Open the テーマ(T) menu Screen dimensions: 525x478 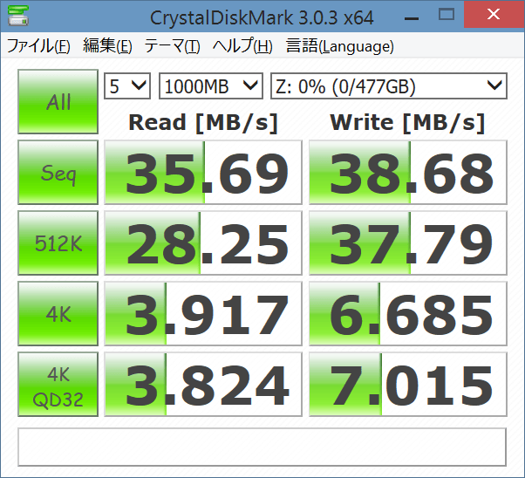click(x=172, y=46)
